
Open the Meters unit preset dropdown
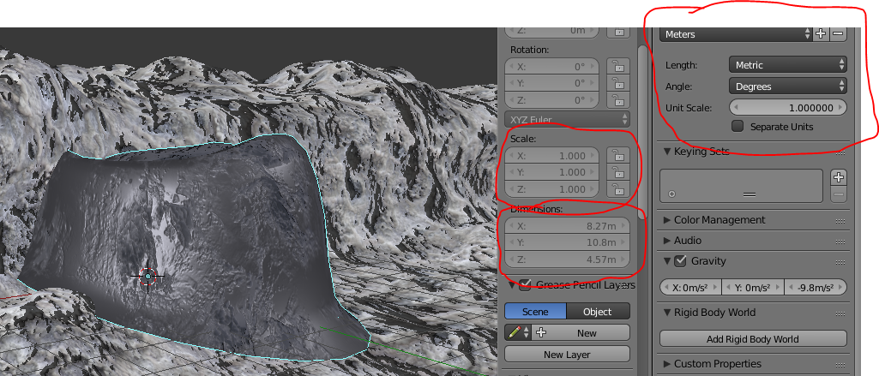coord(736,34)
